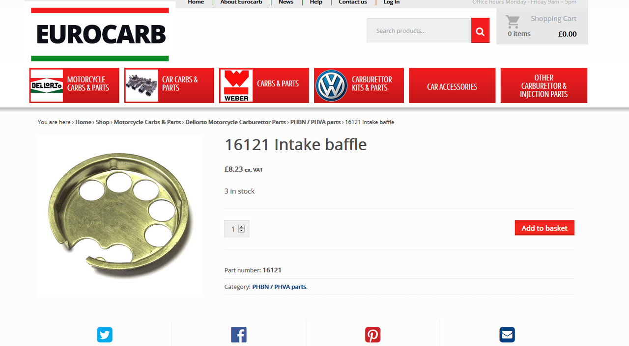Viewport: 629px width, 346px height.
Task: Increase quantity with stepper up arrow
Action: click(241, 227)
